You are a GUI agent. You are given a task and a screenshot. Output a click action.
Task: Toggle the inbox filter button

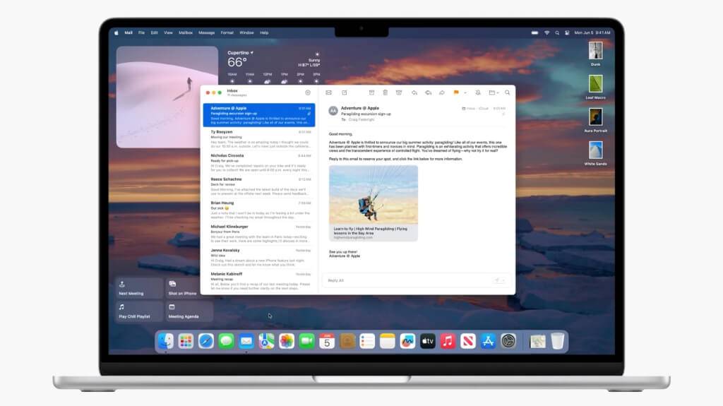pos(308,92)
